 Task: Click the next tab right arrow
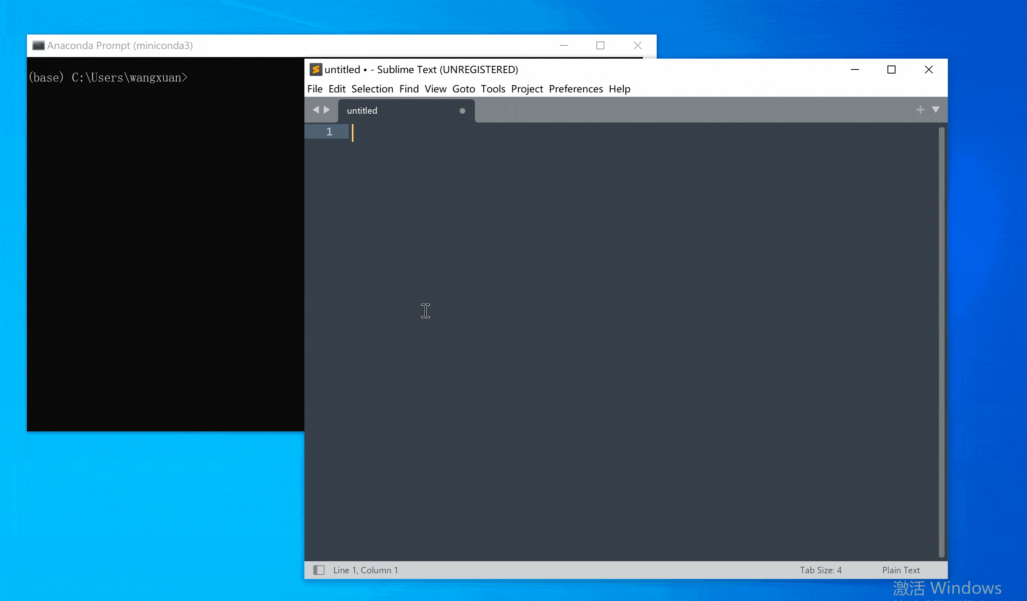(327, 110)
